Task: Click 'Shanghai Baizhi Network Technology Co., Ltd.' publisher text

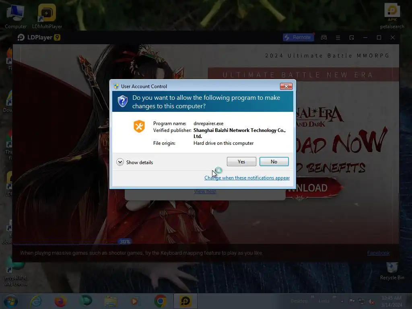Action: pyautogui.click(x=239, y=133)
